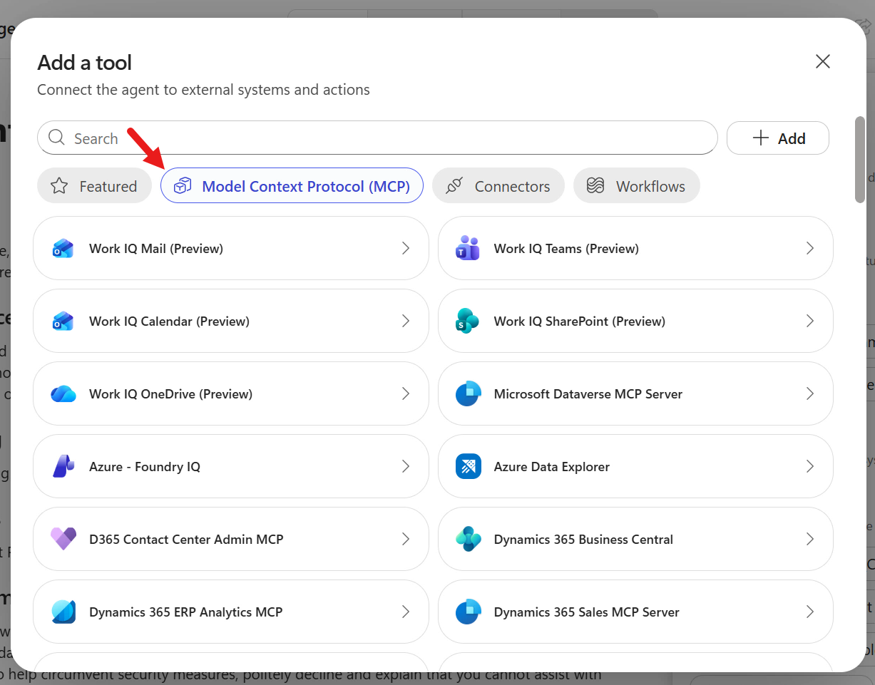
Task: Select the Model Context Protocol (MCP) tab
Action: (x=292, y=186)
